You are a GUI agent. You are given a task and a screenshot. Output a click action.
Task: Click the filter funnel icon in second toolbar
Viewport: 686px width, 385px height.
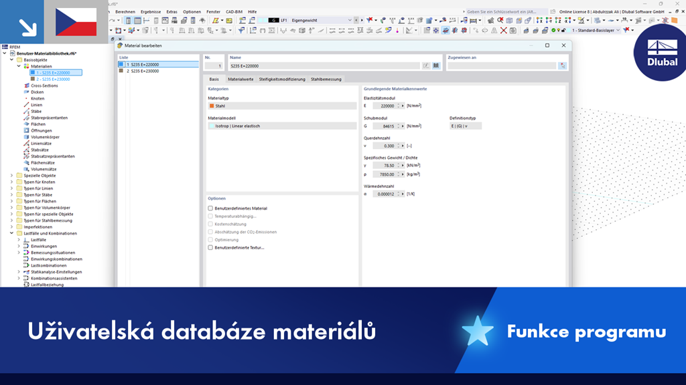pyautogui.click(x=241, y=31)
